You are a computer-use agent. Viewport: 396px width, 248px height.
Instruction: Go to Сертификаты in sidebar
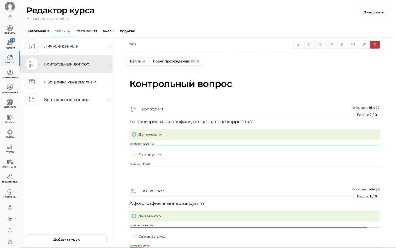[10, 74]
